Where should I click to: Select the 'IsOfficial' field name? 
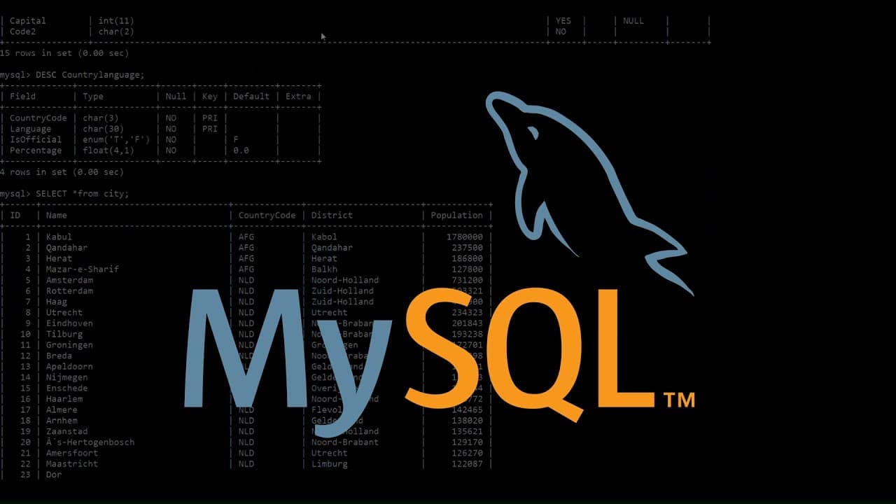coord(36,139)
